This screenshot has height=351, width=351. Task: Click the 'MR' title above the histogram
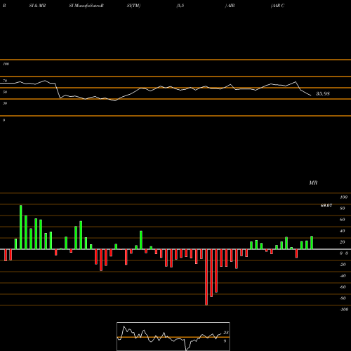(313, 183)
